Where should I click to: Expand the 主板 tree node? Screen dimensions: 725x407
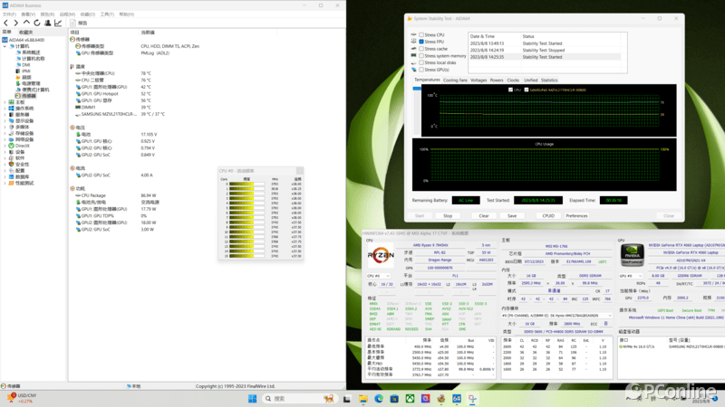(x=5, y=102)
